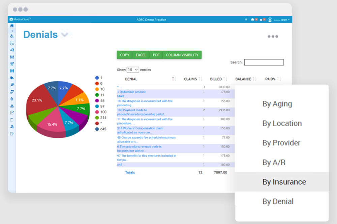Click the user with gear icon in sidebar

pyautogui.click(x=12, y=127)
